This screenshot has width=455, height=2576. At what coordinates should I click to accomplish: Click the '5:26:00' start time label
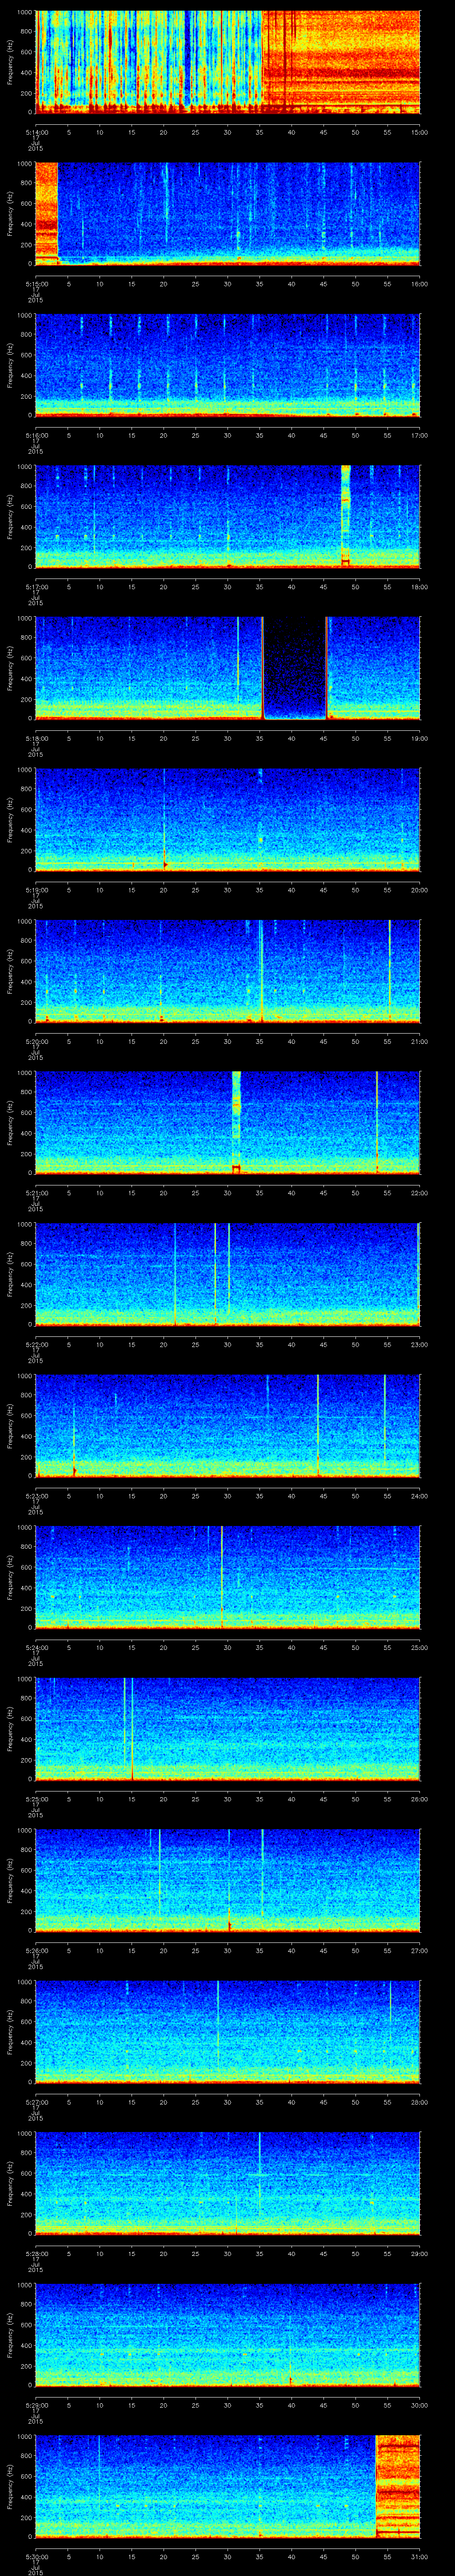click(36, 1949)
